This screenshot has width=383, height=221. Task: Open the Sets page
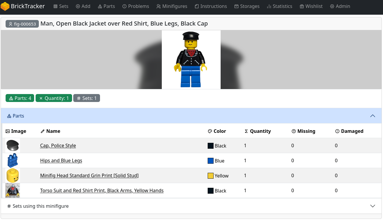pos(61,6)
